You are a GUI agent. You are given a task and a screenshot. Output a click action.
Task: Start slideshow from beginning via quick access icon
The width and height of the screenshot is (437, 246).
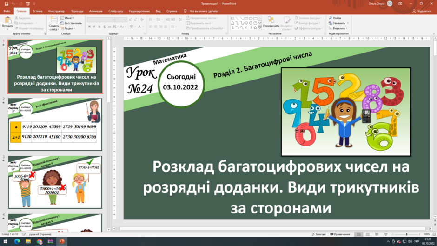pyautogui.click(x=28, y=4)
